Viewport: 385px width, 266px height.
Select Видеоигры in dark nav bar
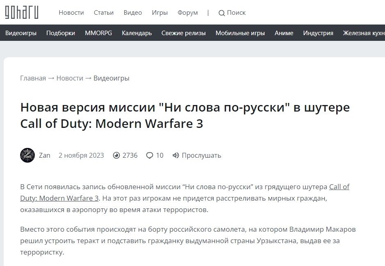[21, 33]
